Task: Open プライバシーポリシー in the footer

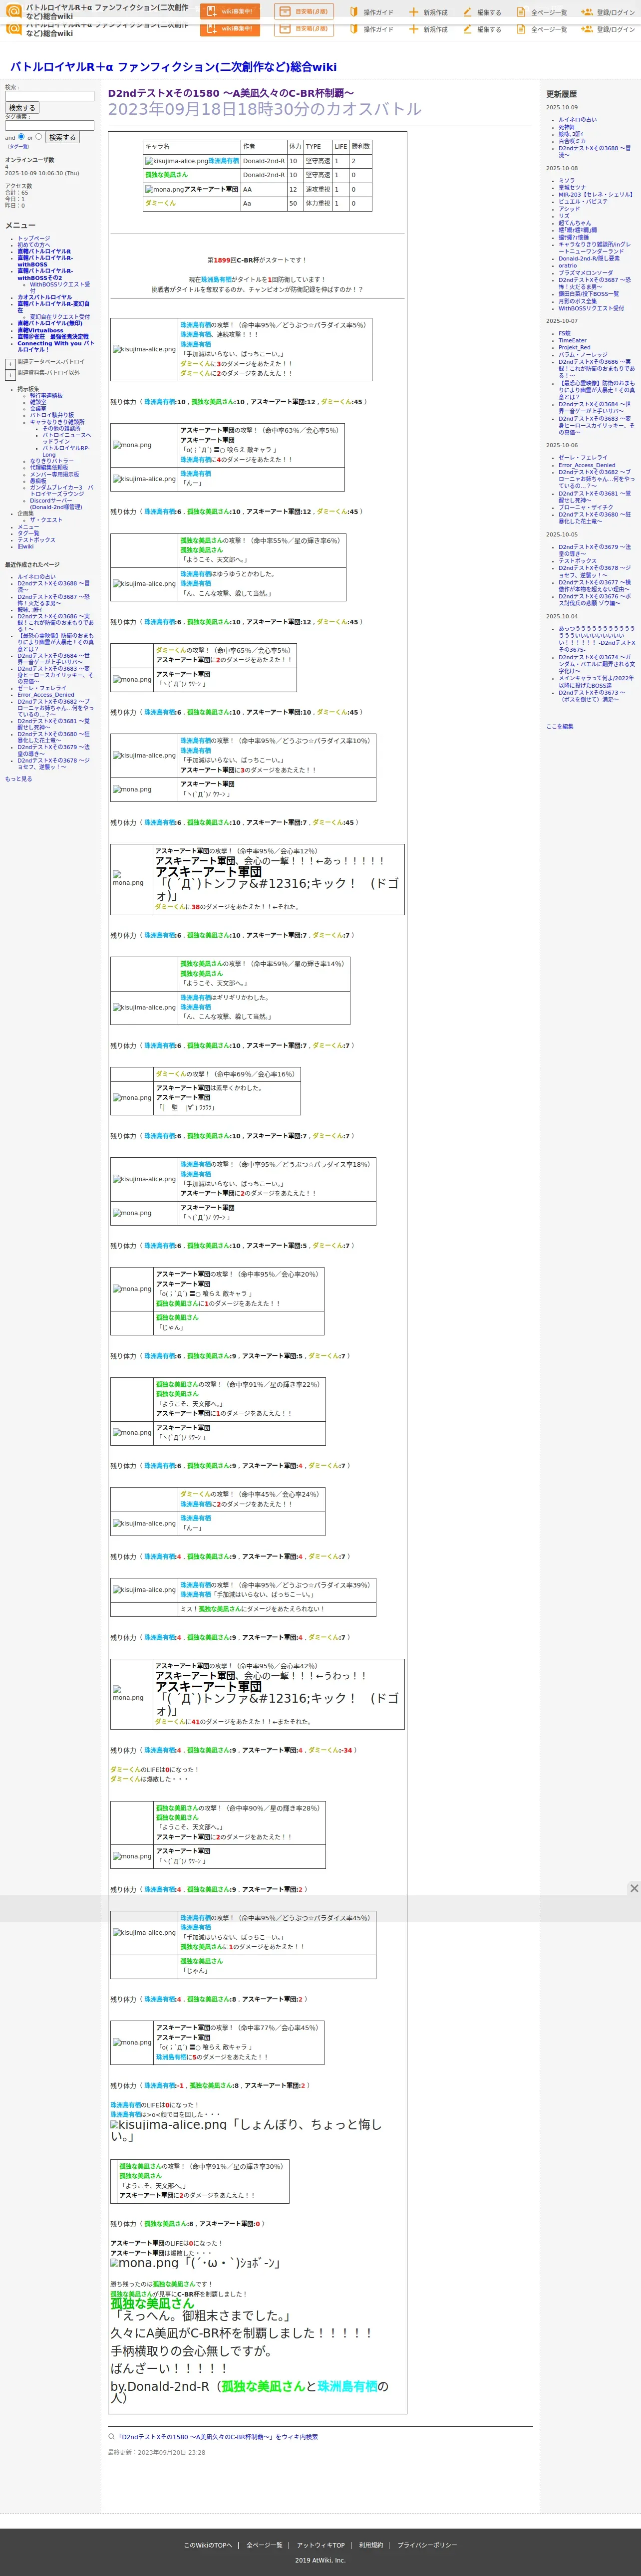Action: click(427, 2545)
